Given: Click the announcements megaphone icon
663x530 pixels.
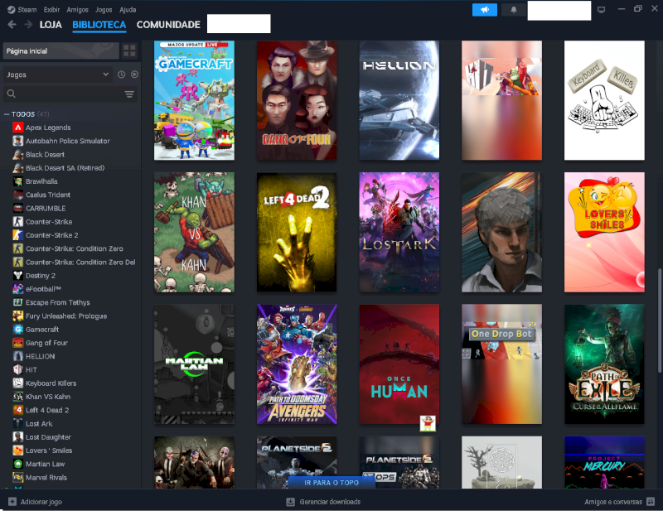Looking at the screenshot, I should pos(484,10).
